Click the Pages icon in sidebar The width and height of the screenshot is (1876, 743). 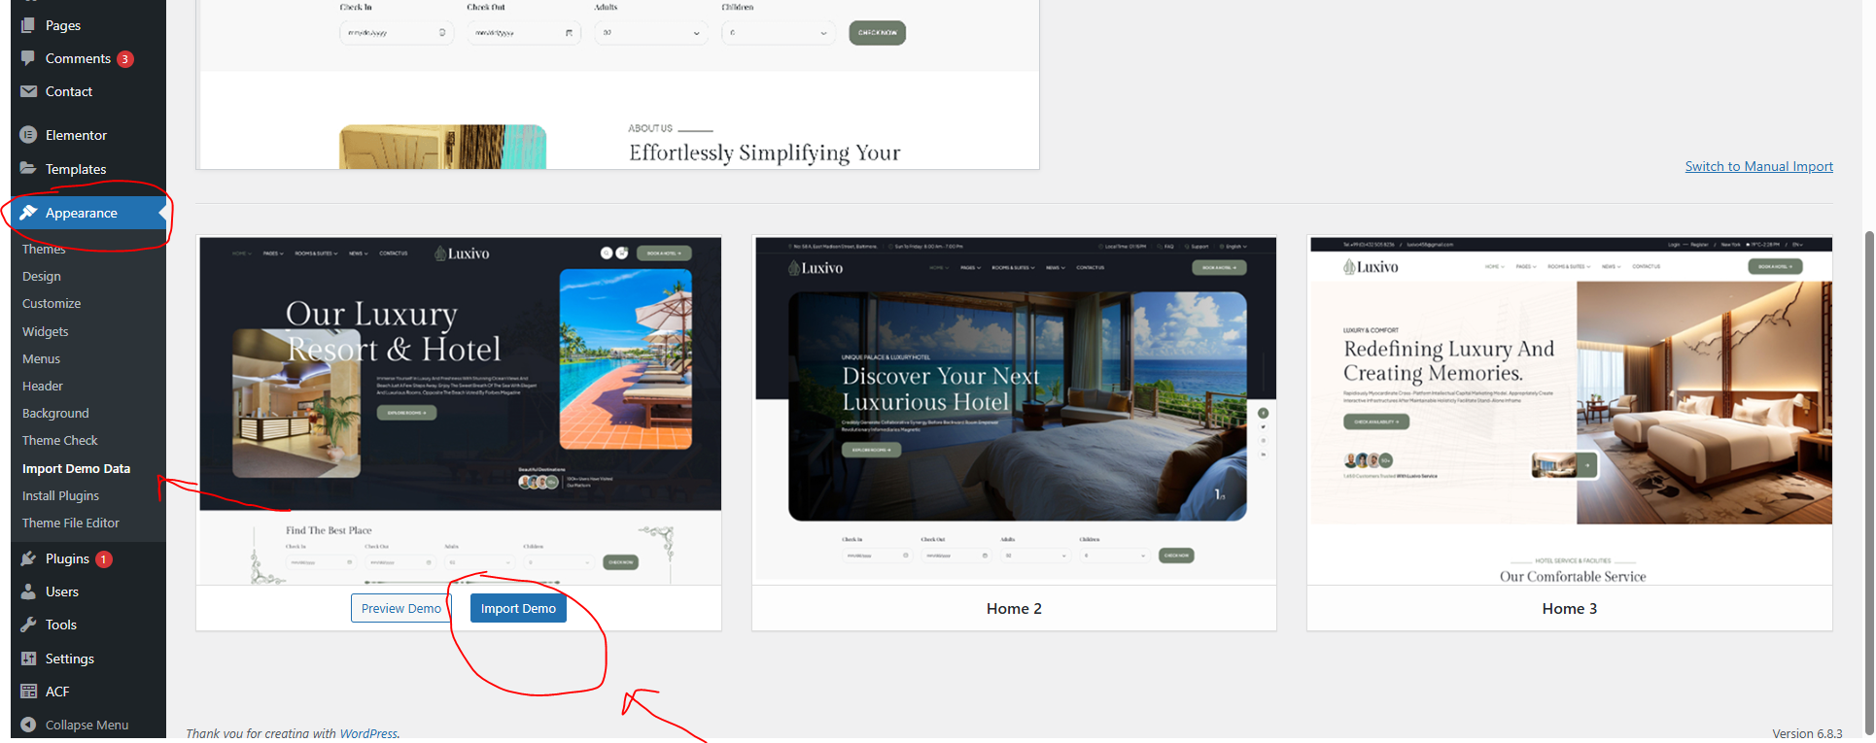coord(28,25)
